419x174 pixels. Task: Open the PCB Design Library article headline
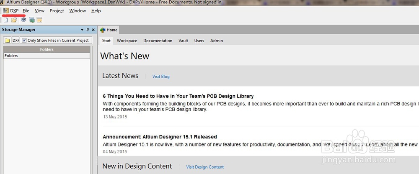[178, 96]
